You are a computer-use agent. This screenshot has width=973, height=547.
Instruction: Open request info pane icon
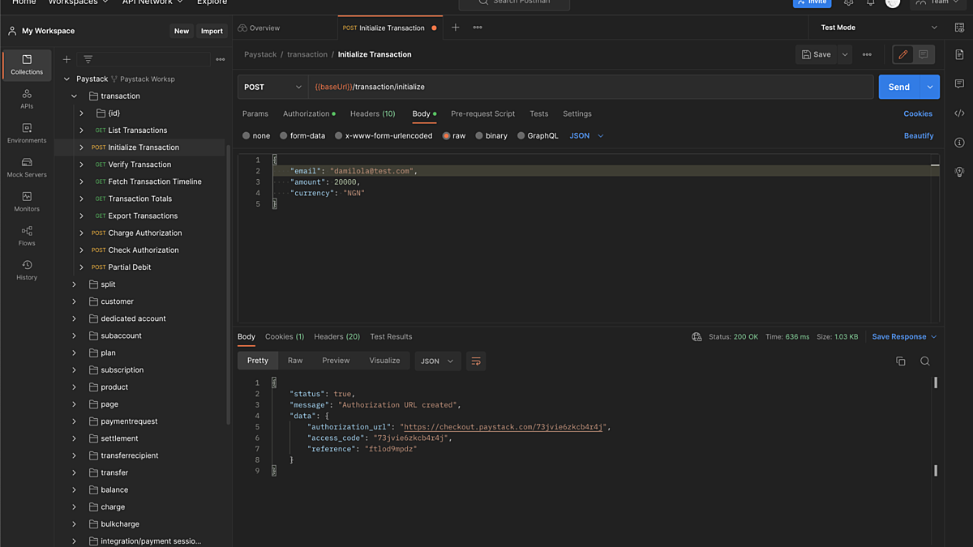tap(959, 143)
